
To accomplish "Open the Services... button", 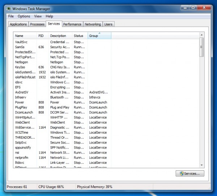I will click(190, 174).
